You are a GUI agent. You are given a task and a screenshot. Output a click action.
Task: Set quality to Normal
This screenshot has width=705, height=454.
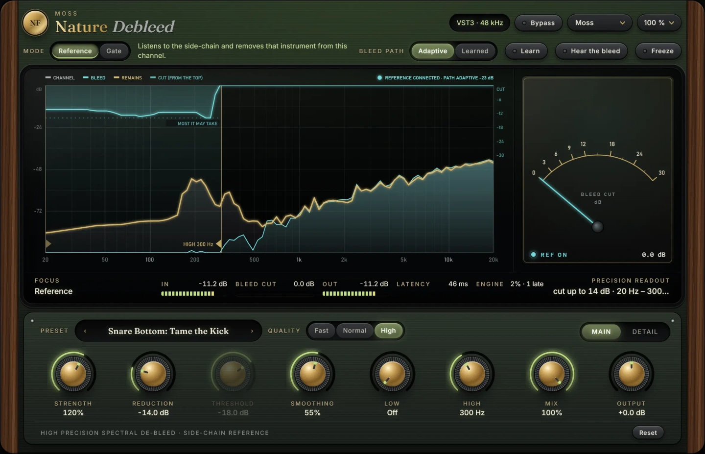pyautogui.click(x=354, y=331)
